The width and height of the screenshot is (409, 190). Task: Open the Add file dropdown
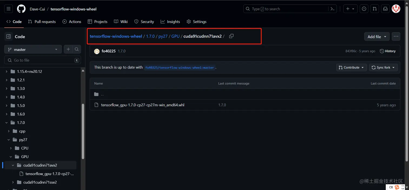377,37
